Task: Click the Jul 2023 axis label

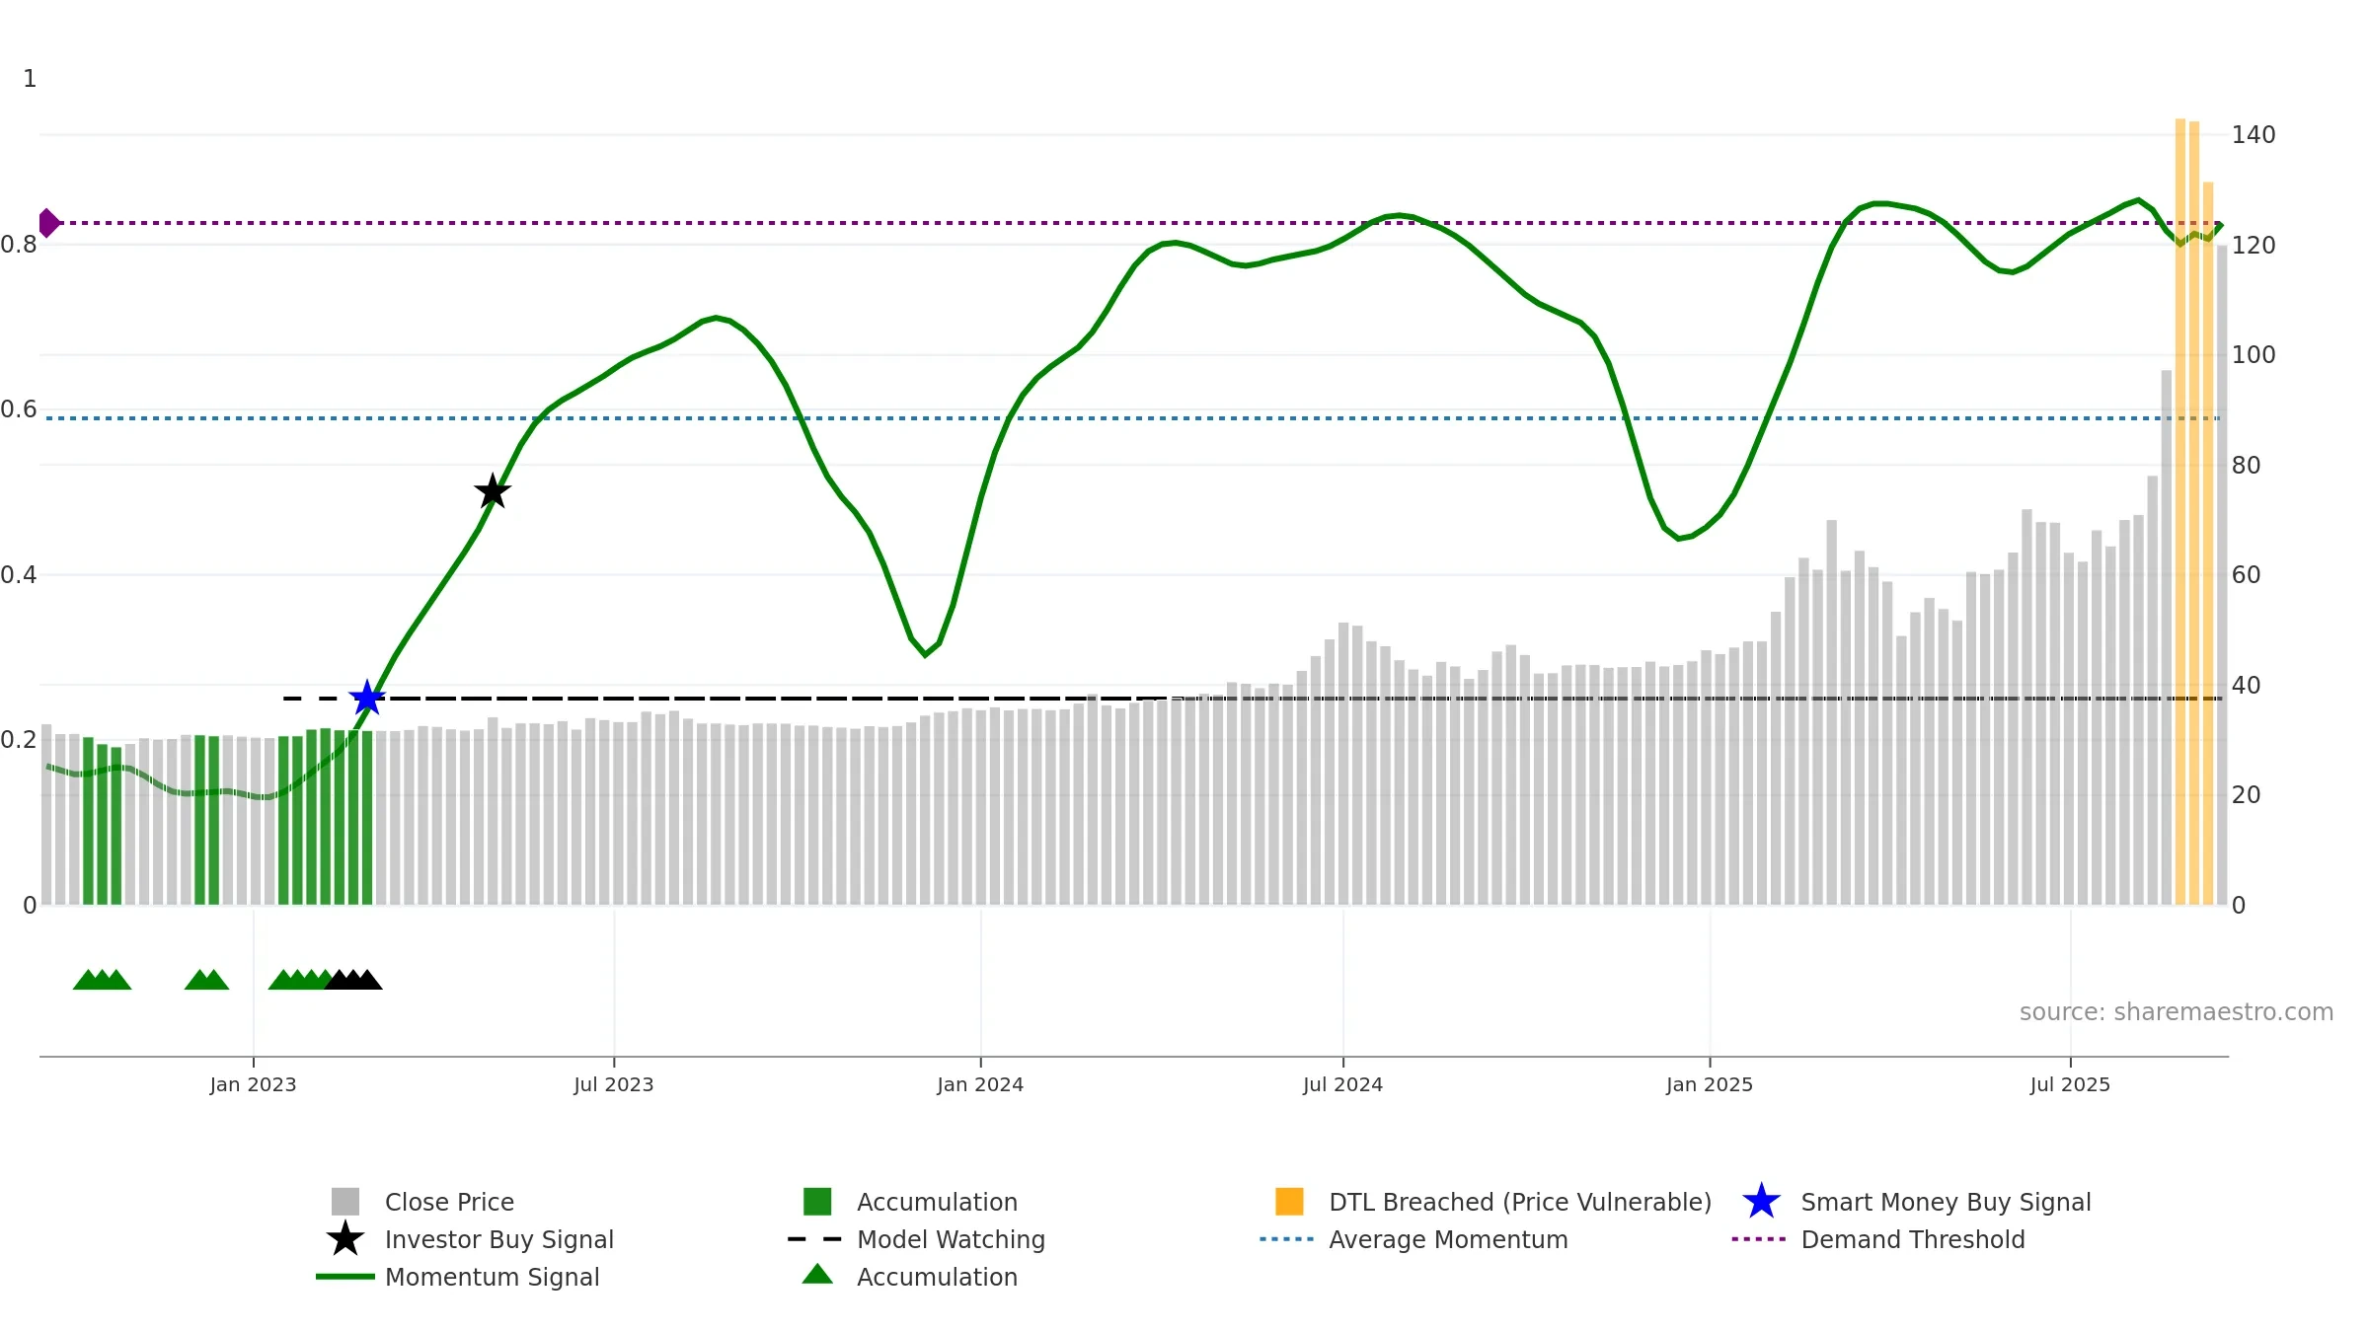Action: (x=614, y=1085)
